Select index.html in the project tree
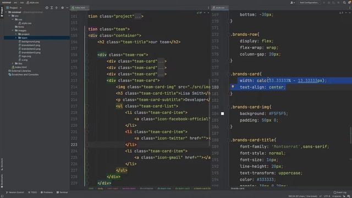 (x=19, y=67)
